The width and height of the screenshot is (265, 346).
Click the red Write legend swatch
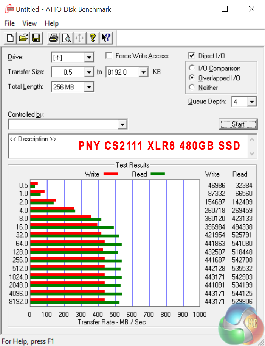click(x=110, y=174)
